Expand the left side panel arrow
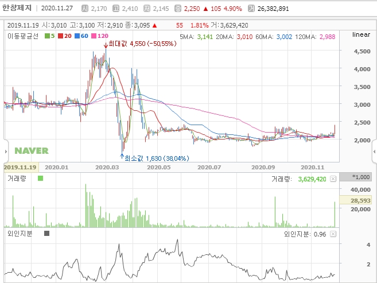Image resolution: width=377 pixels, height=283 pixels. (6, 152)
